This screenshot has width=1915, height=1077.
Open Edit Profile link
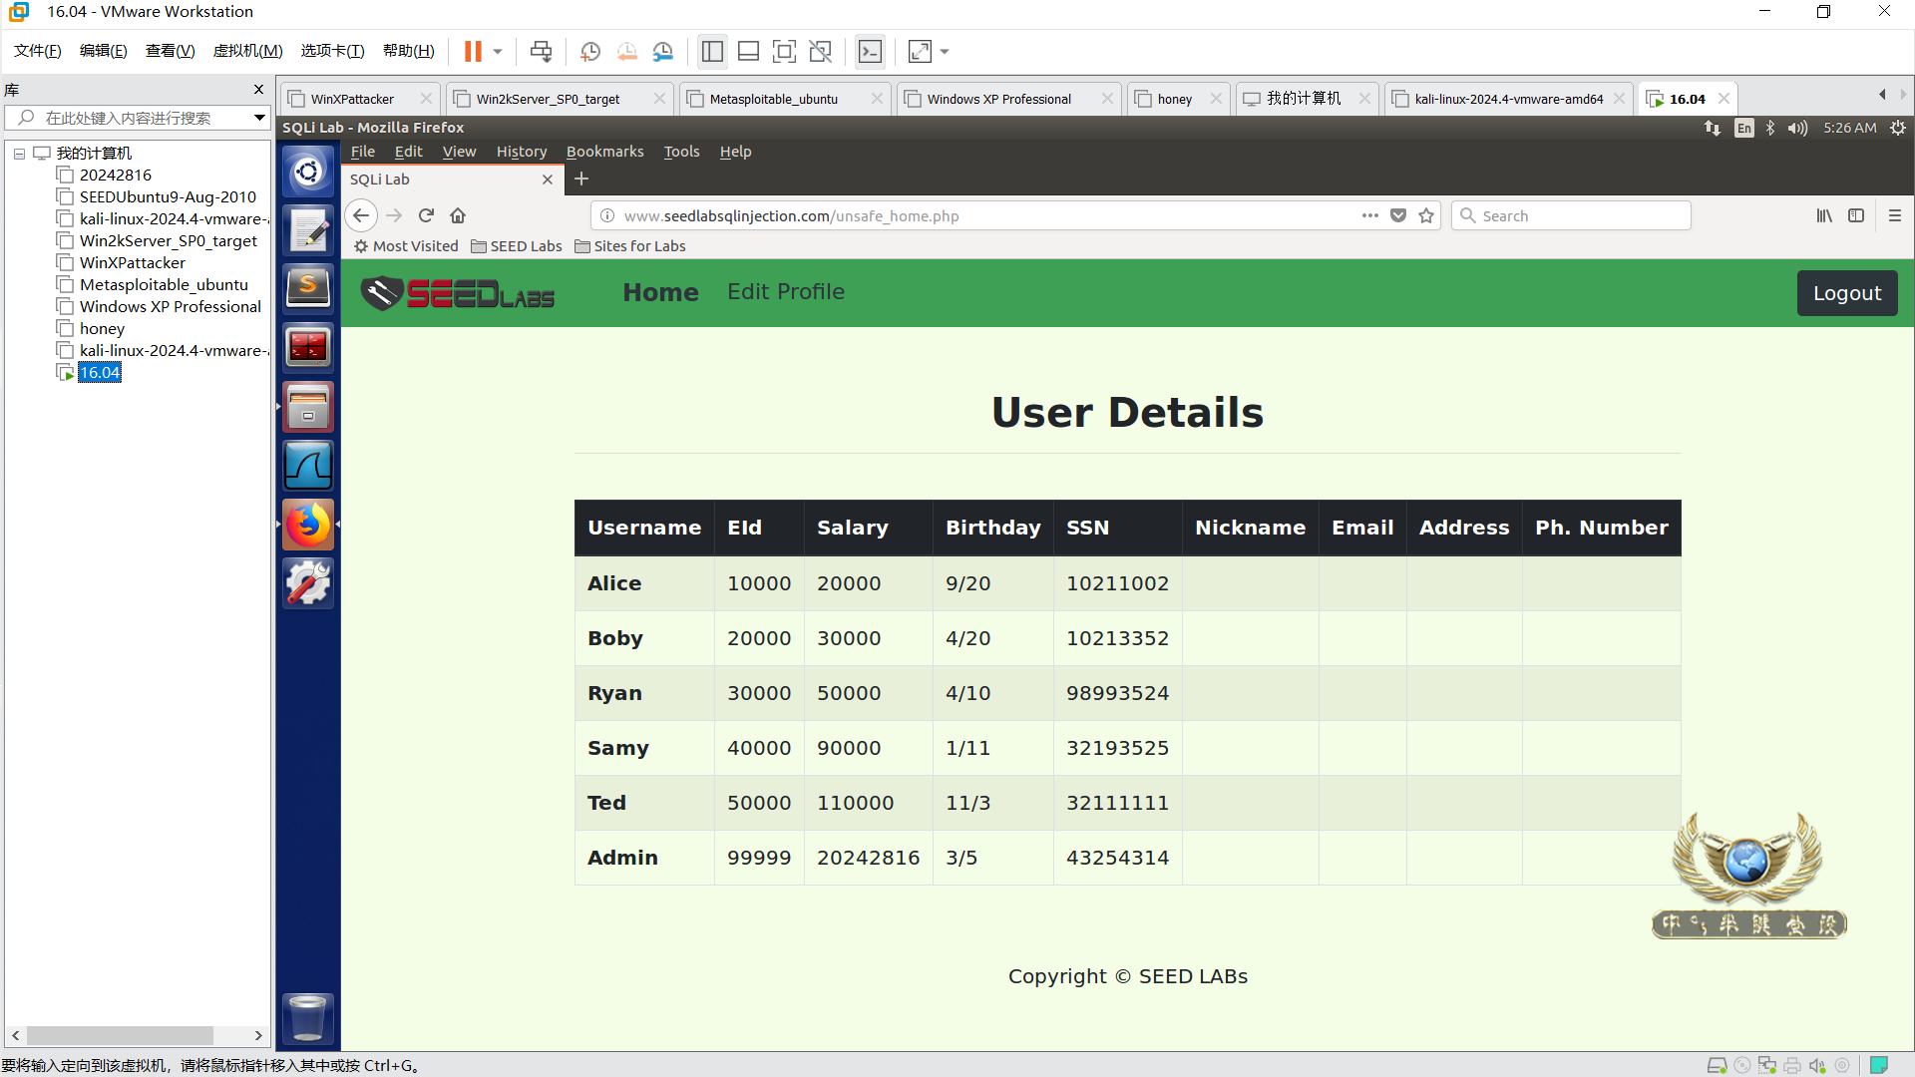coord(785,291)
